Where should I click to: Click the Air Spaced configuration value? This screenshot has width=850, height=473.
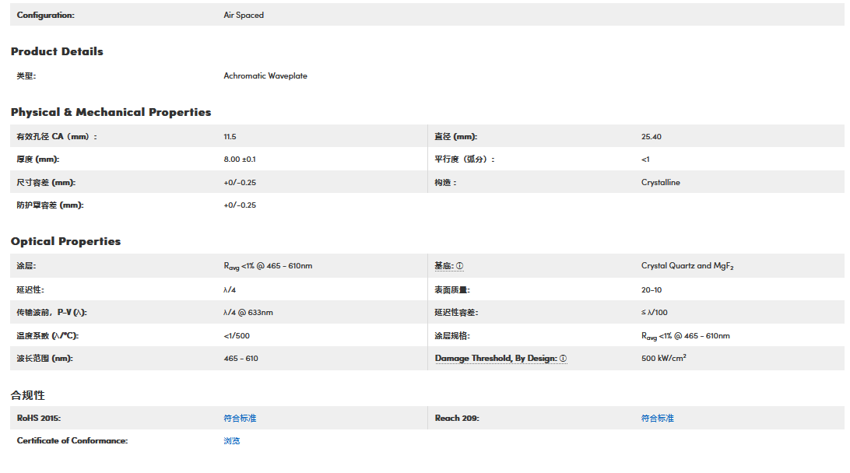244,15
